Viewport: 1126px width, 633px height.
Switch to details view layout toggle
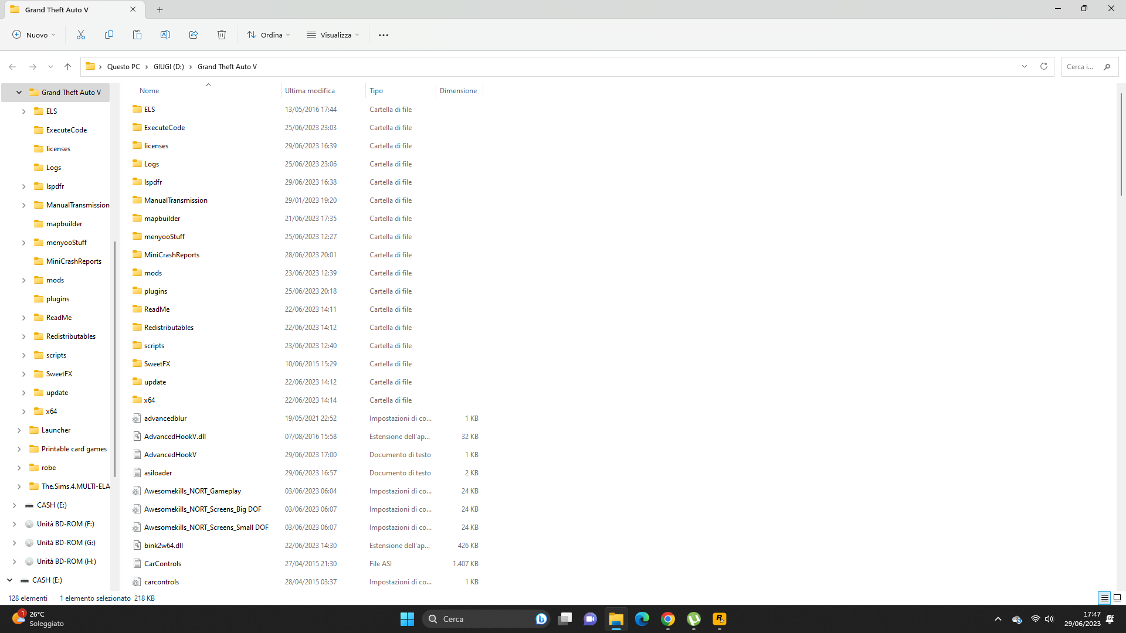tap(1104, 598)
